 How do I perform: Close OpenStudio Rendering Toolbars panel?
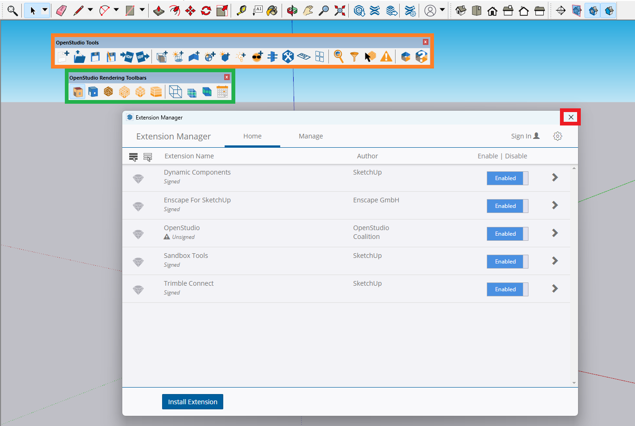coord(227,77)
